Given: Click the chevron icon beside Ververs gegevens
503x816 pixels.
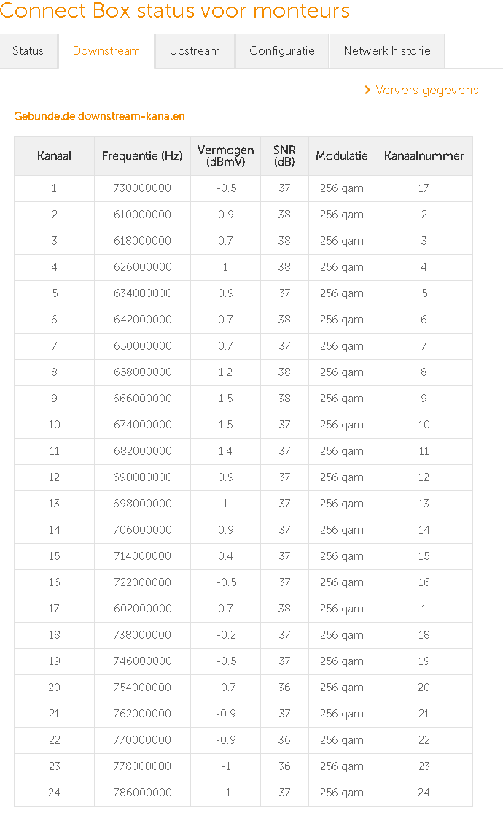Looking at the screenshot, I should [368, 91].
